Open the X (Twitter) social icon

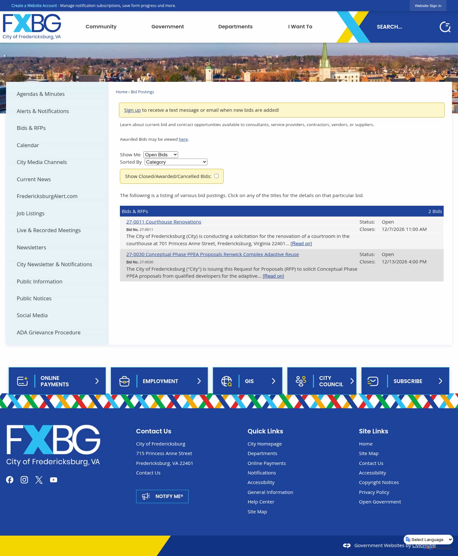39,480
